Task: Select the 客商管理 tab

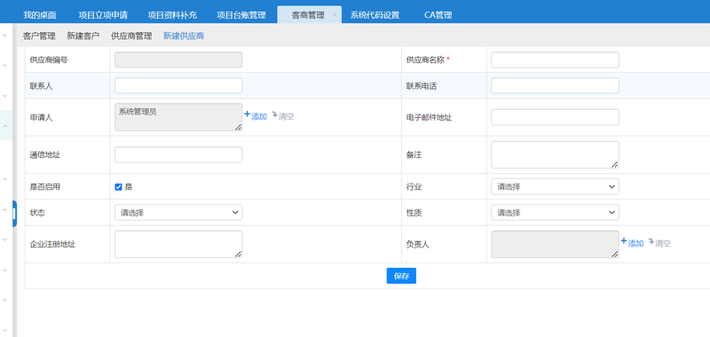Action: 308,15
